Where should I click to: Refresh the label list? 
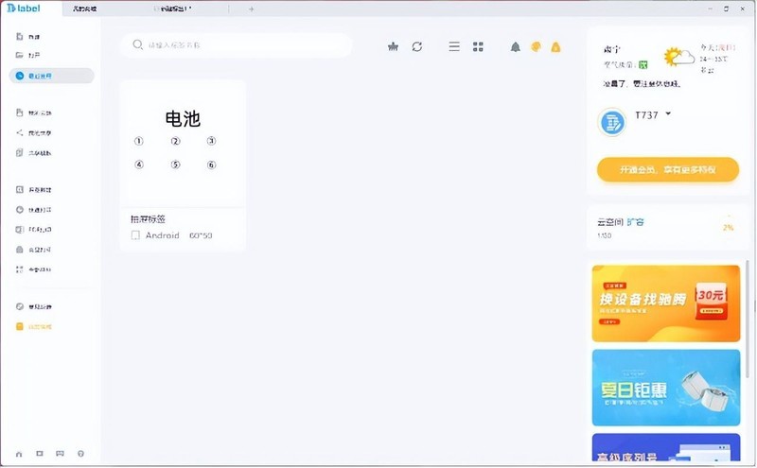tap(417, 47)
